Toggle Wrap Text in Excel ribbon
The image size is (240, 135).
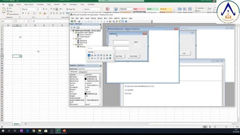[71, 9]
